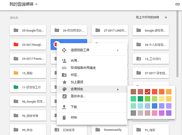Click the palette icon beside 變更顏色
This screenshot has height=135, width=182.
64,89
